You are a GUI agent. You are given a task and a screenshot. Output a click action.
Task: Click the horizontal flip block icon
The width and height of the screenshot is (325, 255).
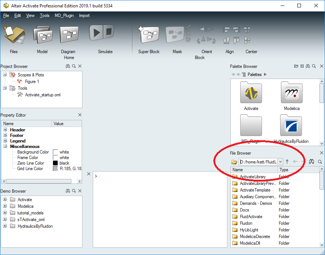coord(206,29)
